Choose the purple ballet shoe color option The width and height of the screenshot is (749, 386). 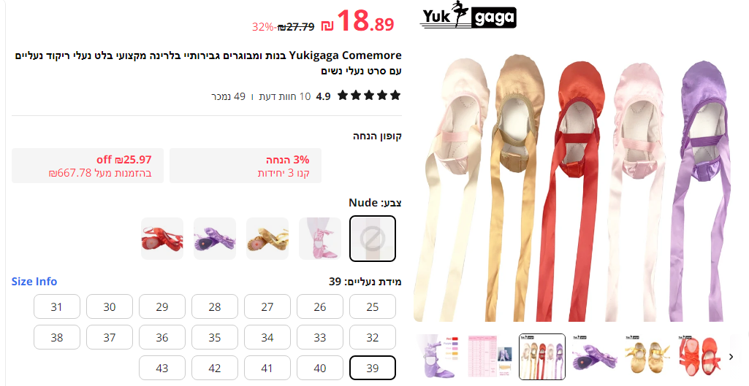(x=215, y=239)
